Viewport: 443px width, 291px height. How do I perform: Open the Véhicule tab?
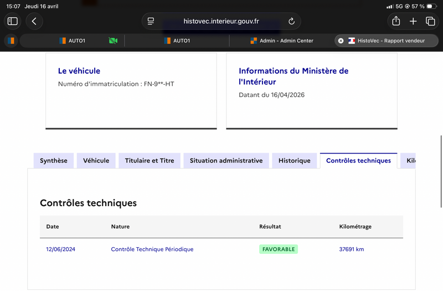96,161
